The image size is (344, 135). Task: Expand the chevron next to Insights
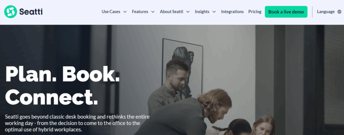(x=214, y=12)
